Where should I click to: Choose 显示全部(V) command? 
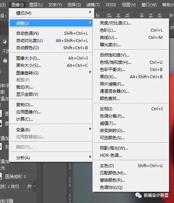pos(51,94)
